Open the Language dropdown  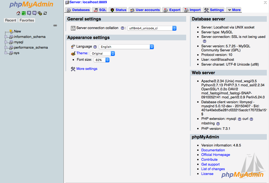click(x=126, y=47)
